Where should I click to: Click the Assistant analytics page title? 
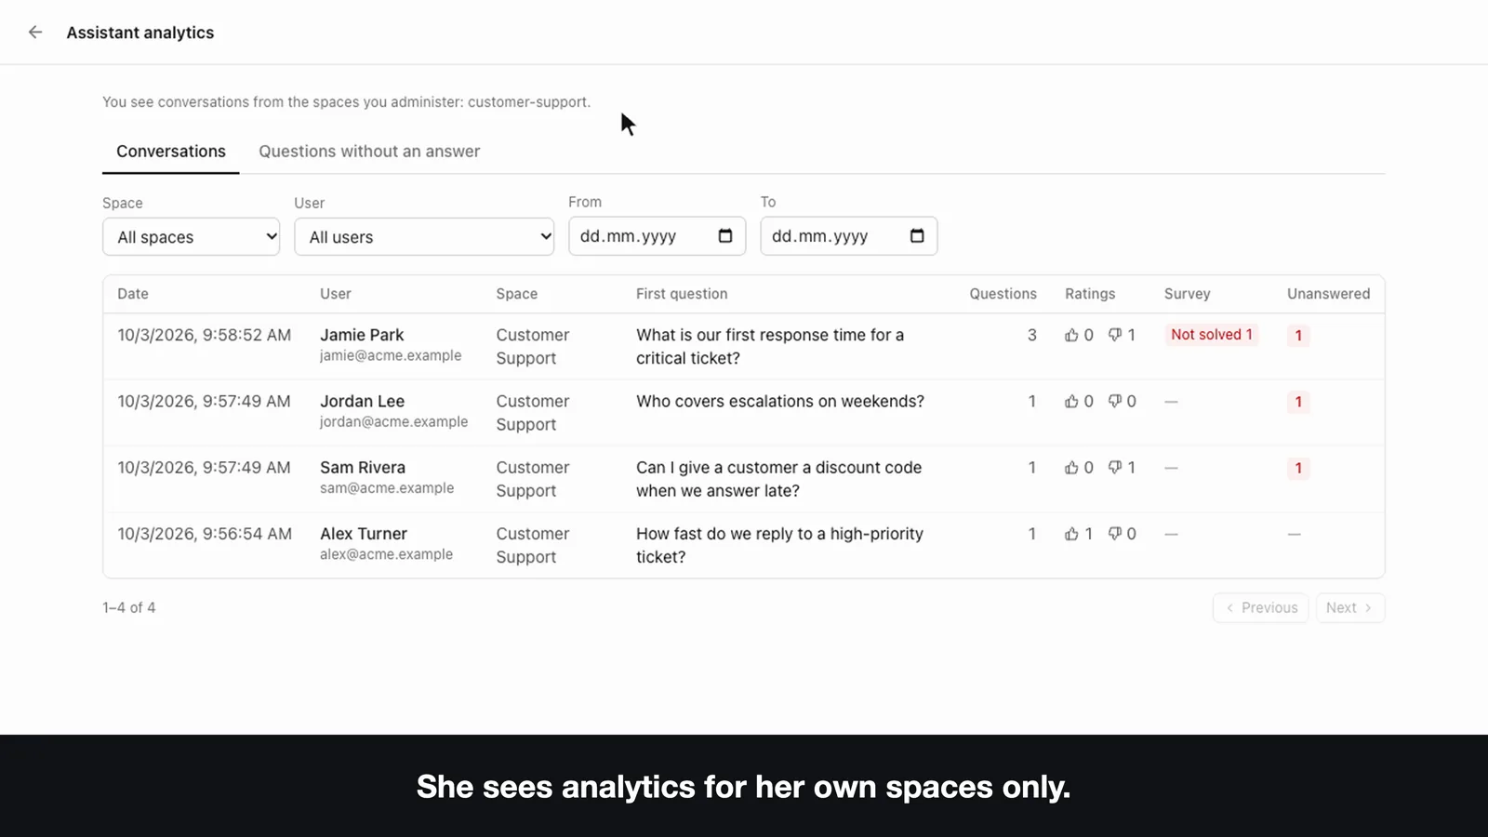(140, 33)
